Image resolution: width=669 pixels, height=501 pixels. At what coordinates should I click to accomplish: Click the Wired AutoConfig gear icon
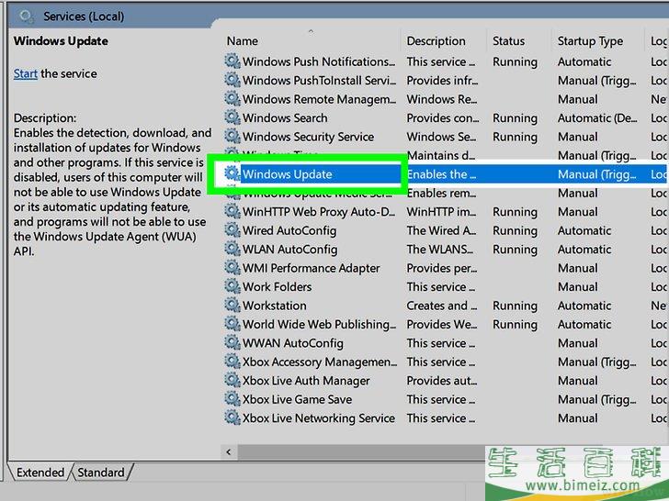tap(232, 230)
